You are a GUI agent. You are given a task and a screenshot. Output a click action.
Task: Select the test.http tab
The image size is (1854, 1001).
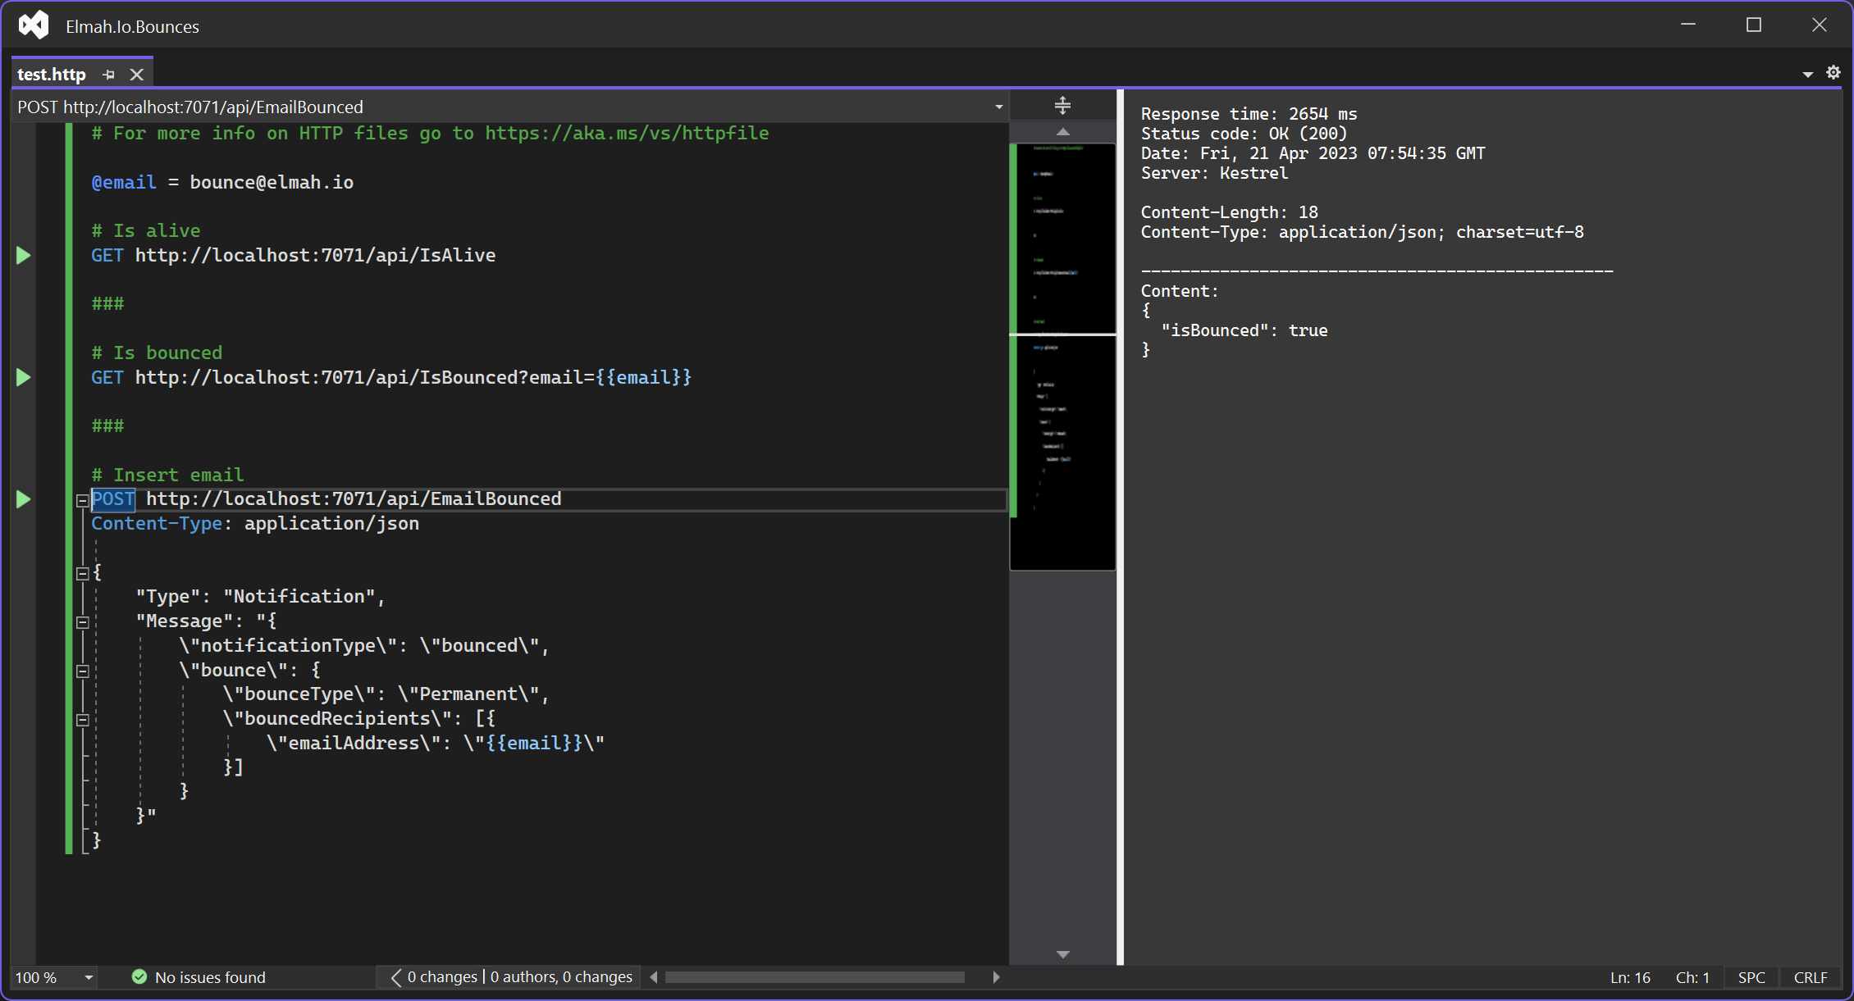pos(52,75)
